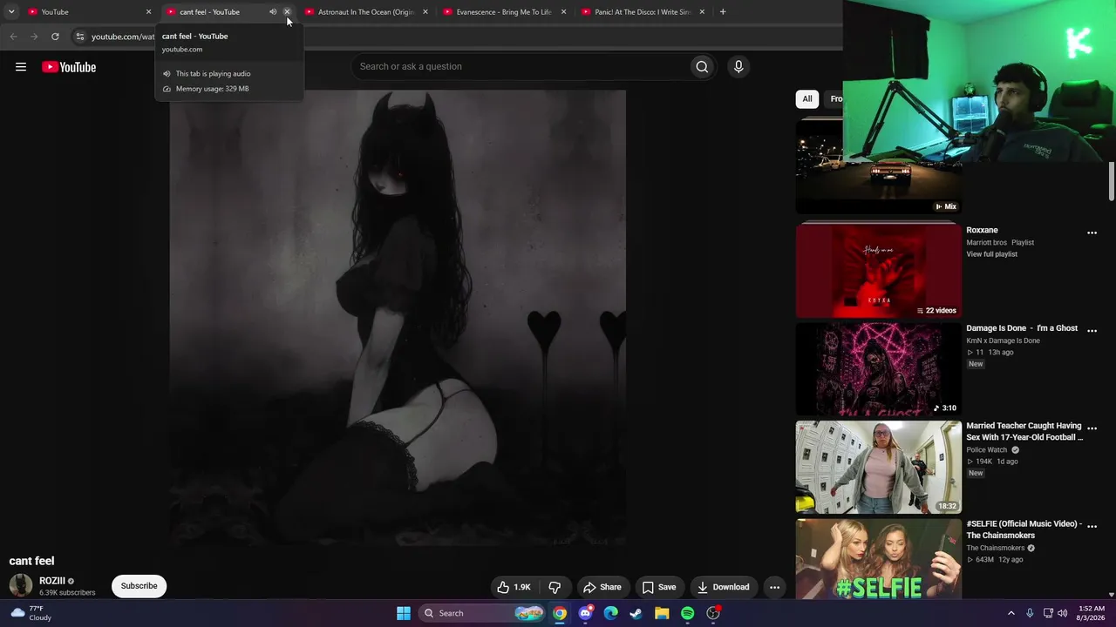
Task: Subscribe to the ROZIII channel
Action: (139, 586)
